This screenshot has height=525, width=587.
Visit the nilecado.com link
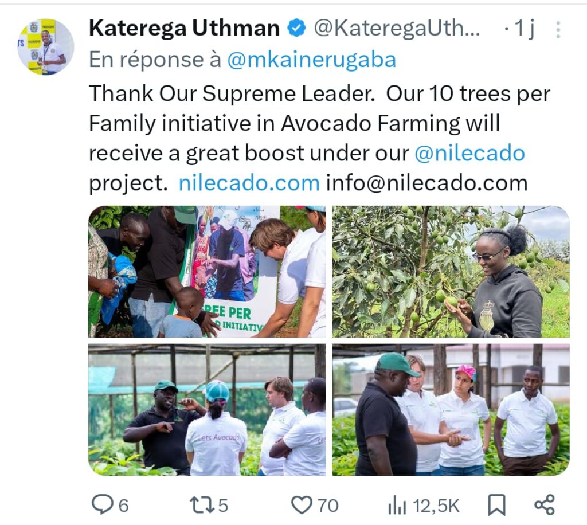coord(249,183)
